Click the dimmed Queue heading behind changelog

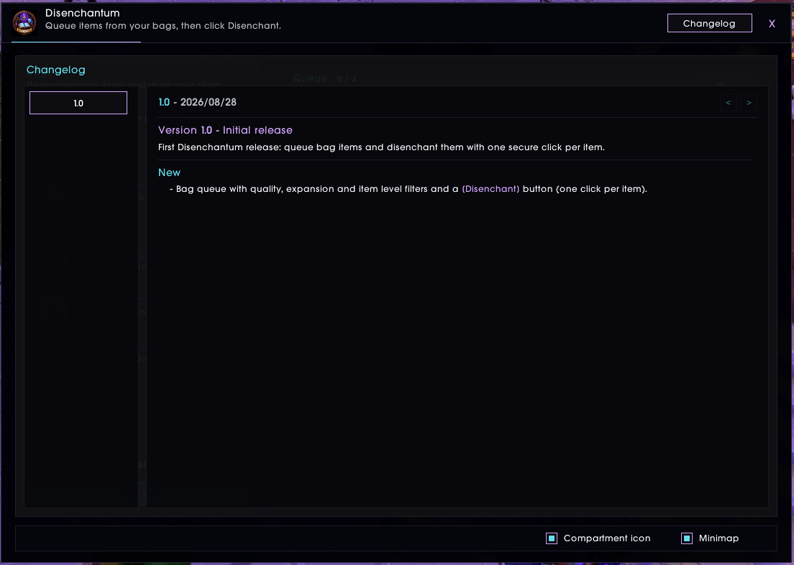310,78
